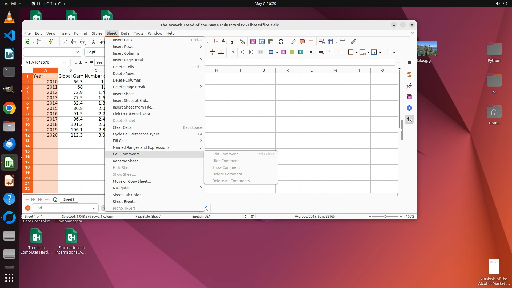Open background color dropdown arrow
512x288 pixels.
[x=380, y=52]
